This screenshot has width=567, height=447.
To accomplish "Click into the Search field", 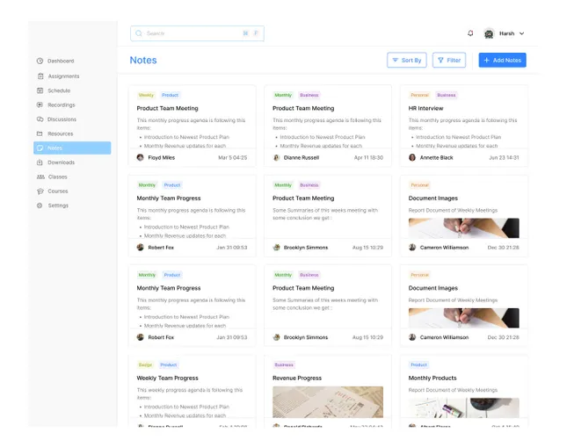I will (197, 33).
